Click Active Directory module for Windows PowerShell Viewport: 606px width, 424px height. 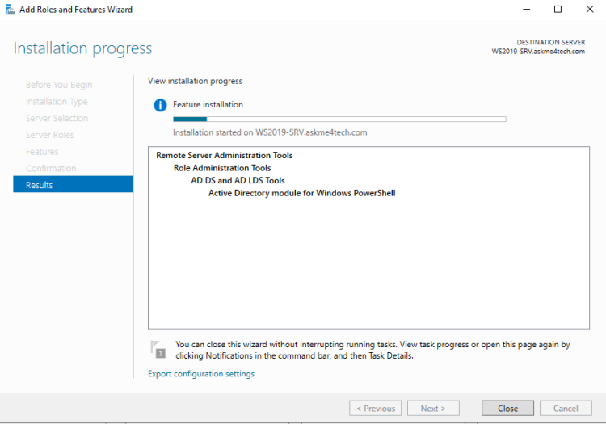coord(302,193)
